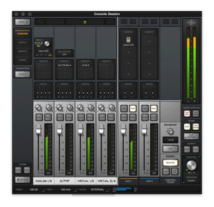Image resolution: width=214 pixels, height=207 pixels.
Task: Open the SETTINGS window
Action: (x=23, y=180)
